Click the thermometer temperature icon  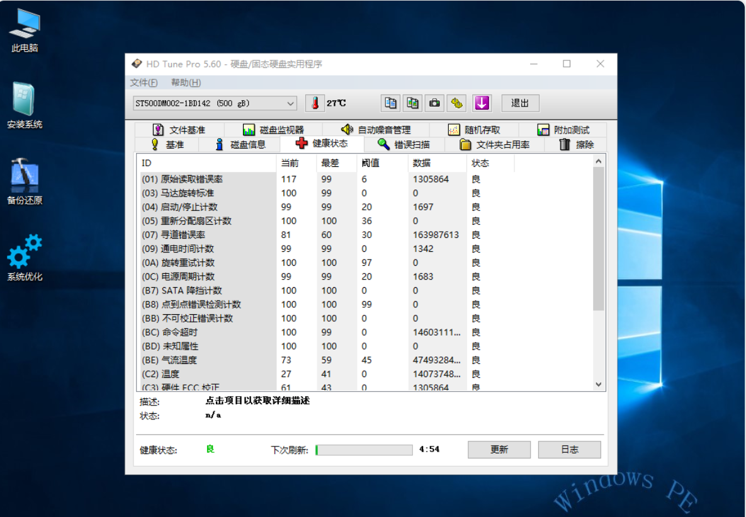tap(314, 103)
